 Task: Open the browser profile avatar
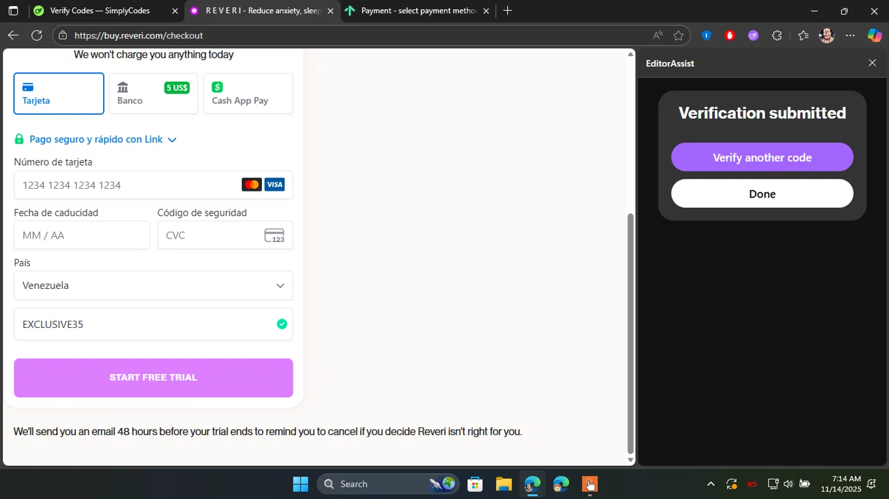pyautogui.click(x=827, y=36)
